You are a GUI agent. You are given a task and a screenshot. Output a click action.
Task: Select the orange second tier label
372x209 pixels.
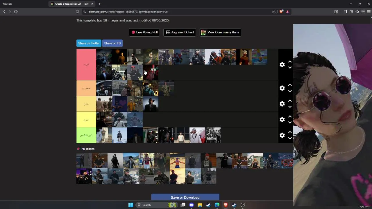pos(86,88)
